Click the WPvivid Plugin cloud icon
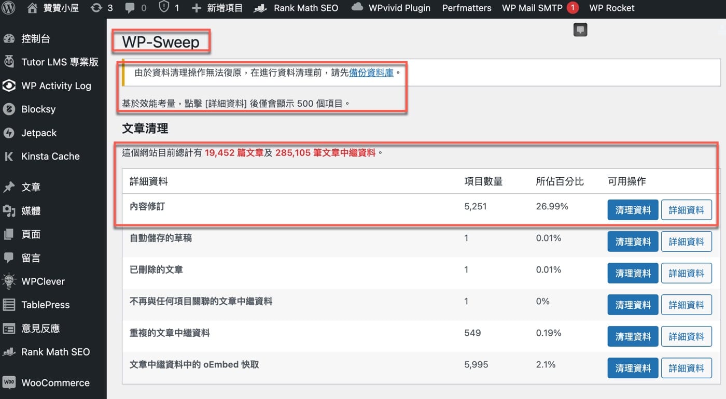This screenshot has height=399, width=726. click(x=357, y=7)
